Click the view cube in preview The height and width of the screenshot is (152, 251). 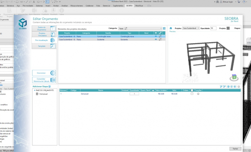click(x=234, y=78)
